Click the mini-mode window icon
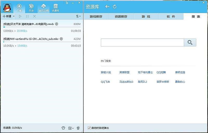Image resolution: width=208 pixels, height=133 pixels. pos(67,3)
